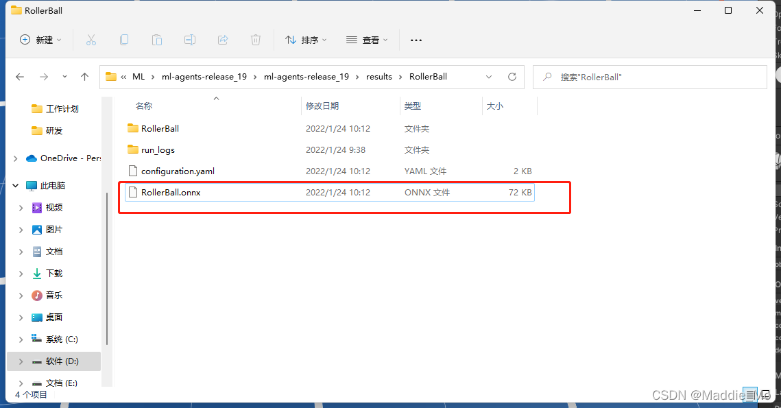Click the RollerBall folder icon in list
The image size is (781, 408).
(132, 128)
